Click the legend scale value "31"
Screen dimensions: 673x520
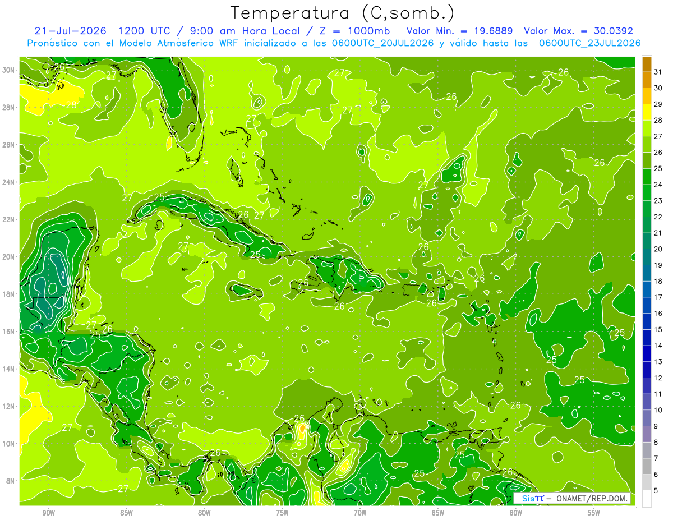point(658,72)
